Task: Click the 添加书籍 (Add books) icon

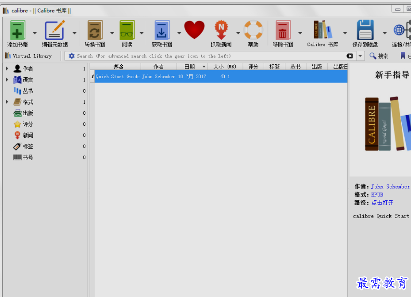Action: pos(18,30)
